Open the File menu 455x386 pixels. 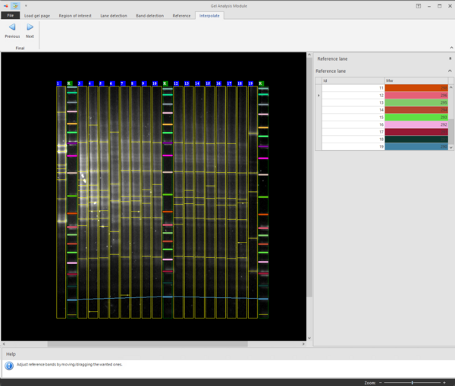pos(10,15)
